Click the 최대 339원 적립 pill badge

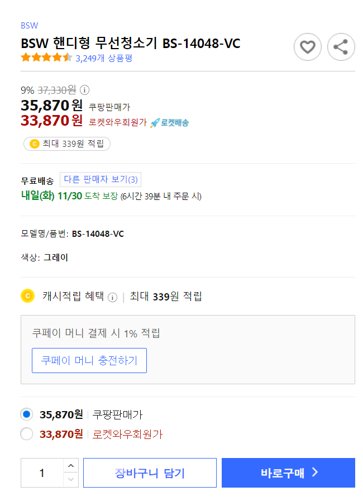coord(67,144)
